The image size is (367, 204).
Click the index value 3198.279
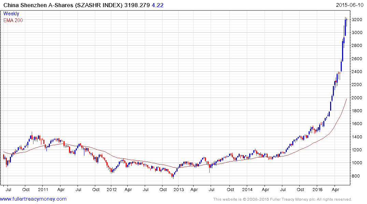pos(137,5)
